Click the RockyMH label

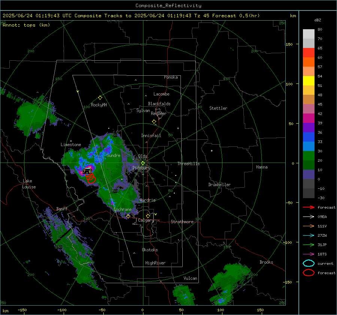coord(99,105)
